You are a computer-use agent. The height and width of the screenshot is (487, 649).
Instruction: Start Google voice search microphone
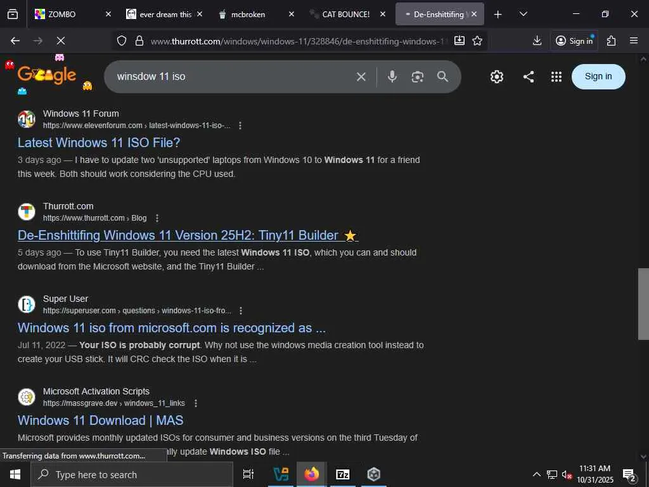(392, 77)
